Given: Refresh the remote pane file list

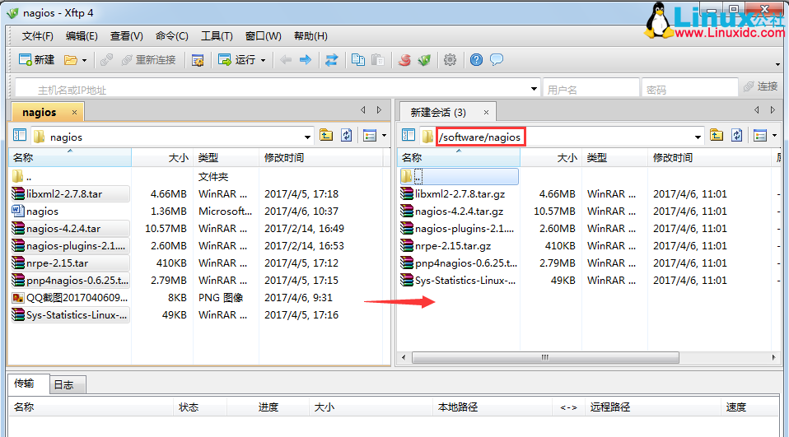Looking at the screenshot, I should point(737,135).
